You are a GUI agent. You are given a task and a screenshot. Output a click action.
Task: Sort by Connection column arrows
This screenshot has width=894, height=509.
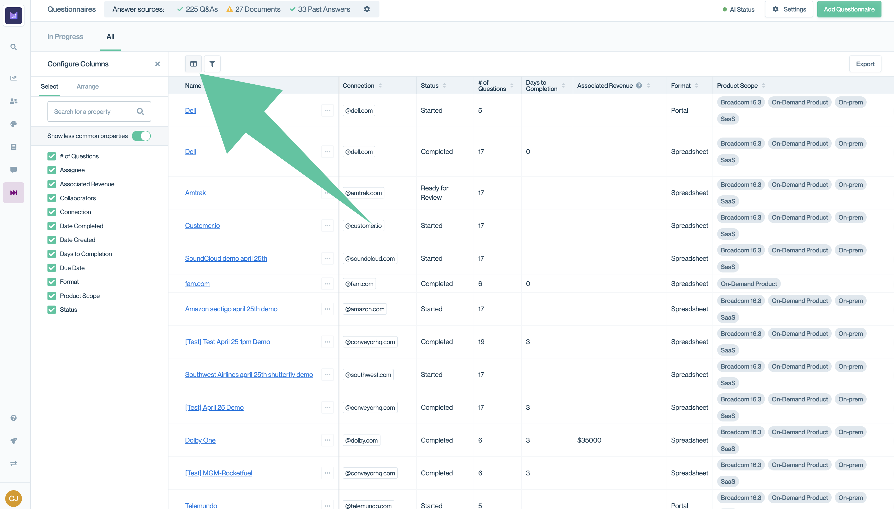(380, 85)
